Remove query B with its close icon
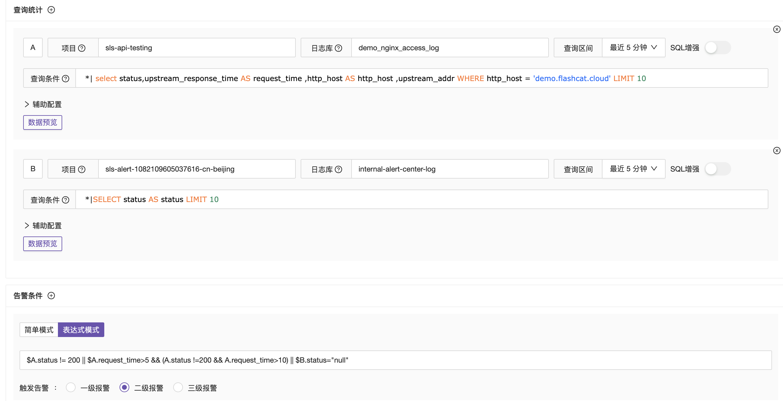 coord(777,151)
